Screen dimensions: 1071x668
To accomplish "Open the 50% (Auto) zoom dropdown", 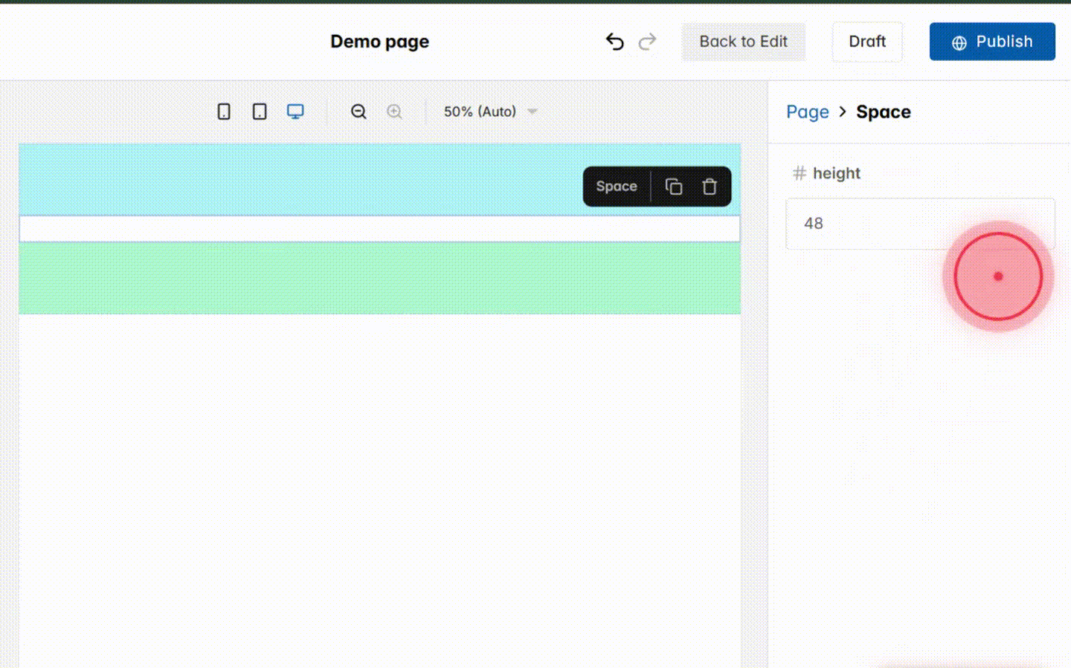I will coord(489,111).
